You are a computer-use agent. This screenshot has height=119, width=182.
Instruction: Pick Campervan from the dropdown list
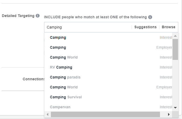click(x=60, y=107)
